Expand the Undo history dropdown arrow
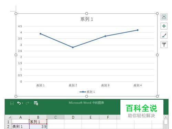The width and height of the screenshot is (172, 129). (22, 103)
